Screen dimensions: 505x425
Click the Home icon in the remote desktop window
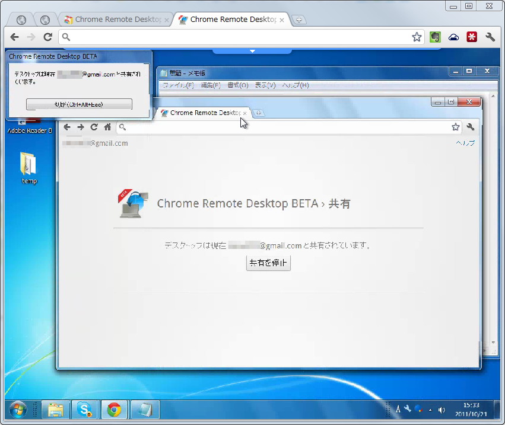107,127
